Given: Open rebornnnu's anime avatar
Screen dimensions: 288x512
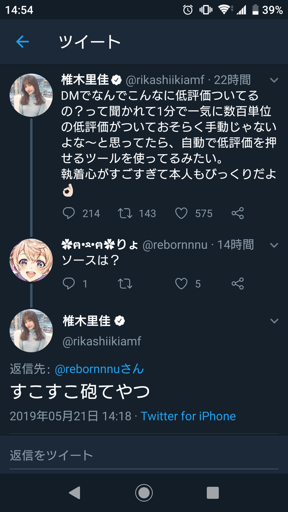Looking at the screenshot, I should tap(31, 260).
